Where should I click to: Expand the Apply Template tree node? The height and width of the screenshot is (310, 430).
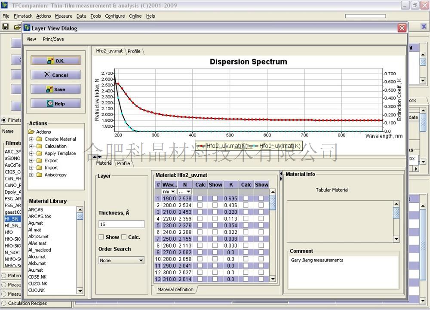click(x=31, y=153)
